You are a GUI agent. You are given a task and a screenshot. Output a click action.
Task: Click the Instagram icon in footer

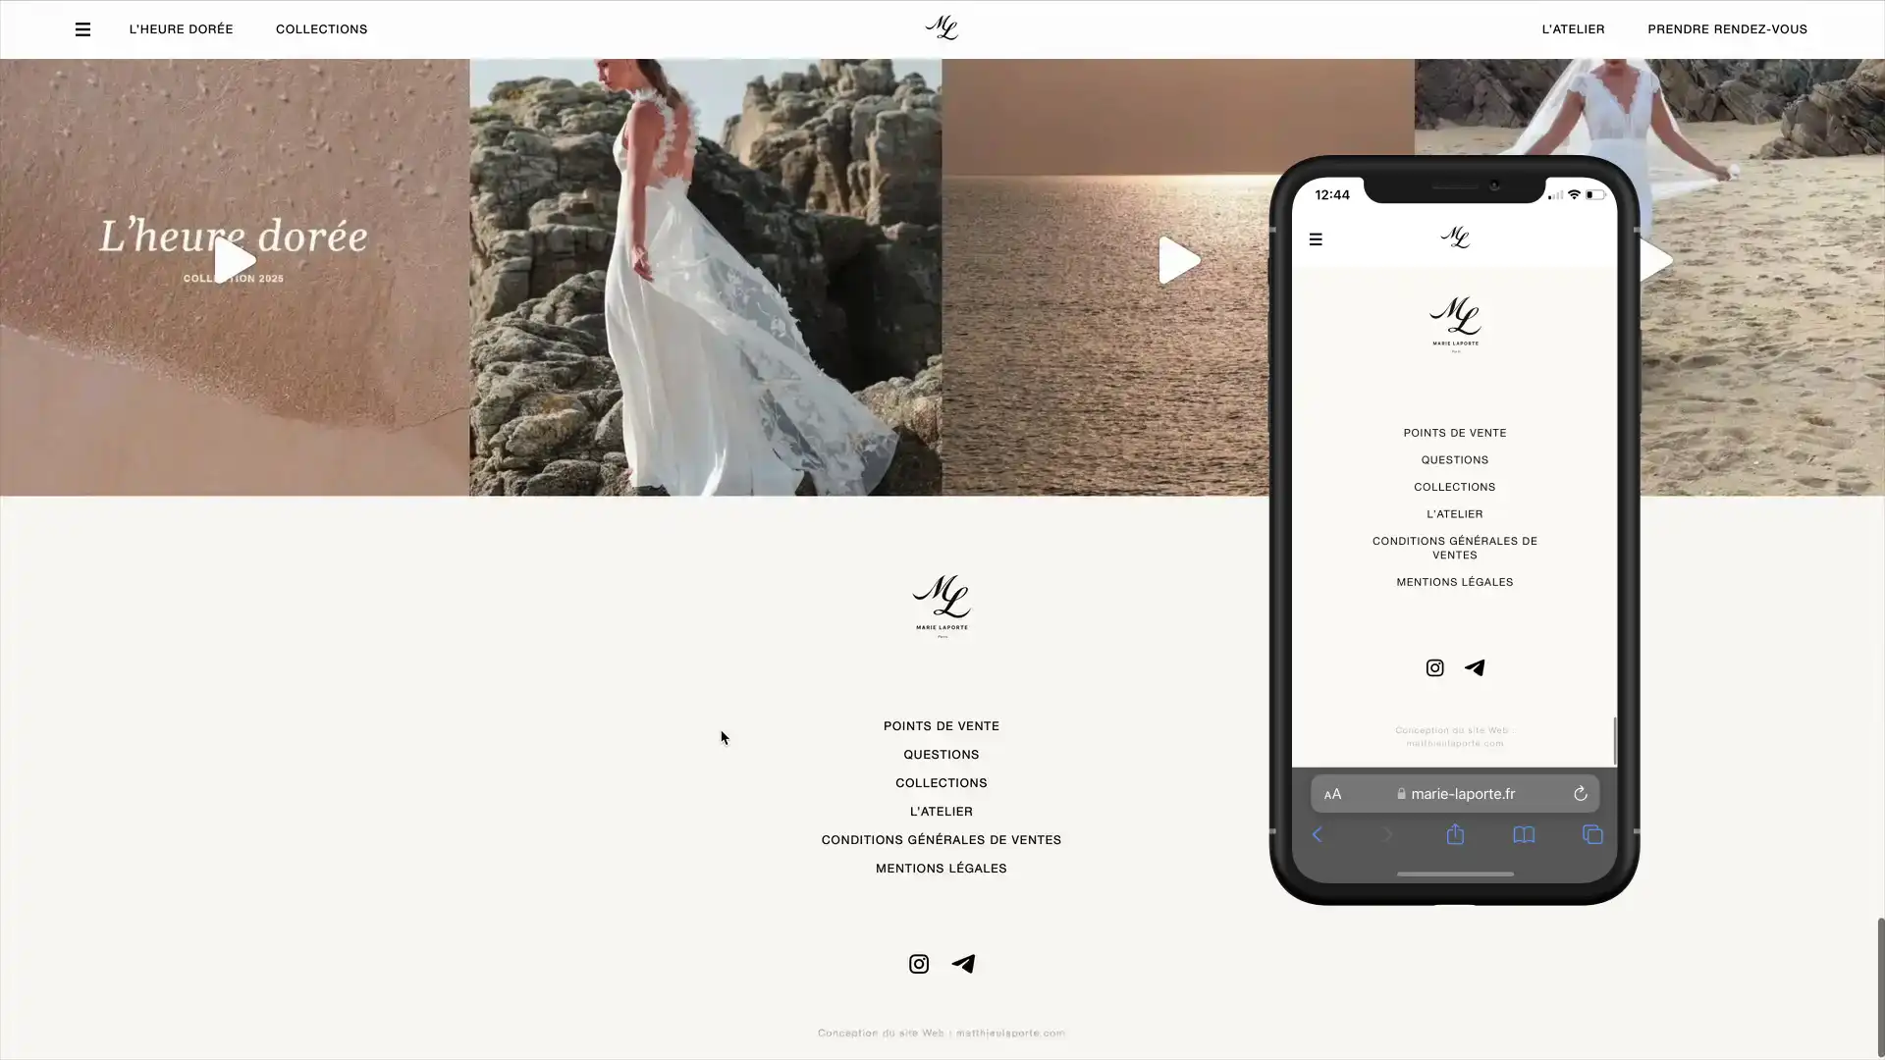[x=919, y=963]
